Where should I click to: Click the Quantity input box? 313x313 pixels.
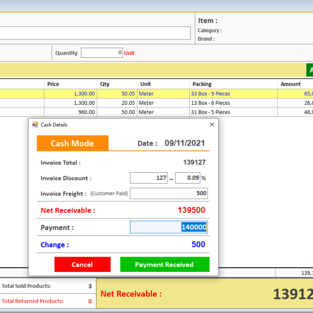pos(102,53)
